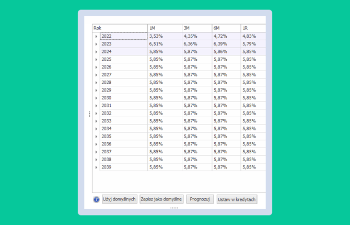
Task: Expand the 2032 year row
Action: coord(96,114)
